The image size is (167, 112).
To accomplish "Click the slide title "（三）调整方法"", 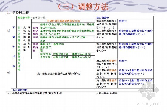I will 83,7.
